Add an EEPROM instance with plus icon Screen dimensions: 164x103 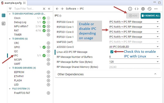[48, 72]
